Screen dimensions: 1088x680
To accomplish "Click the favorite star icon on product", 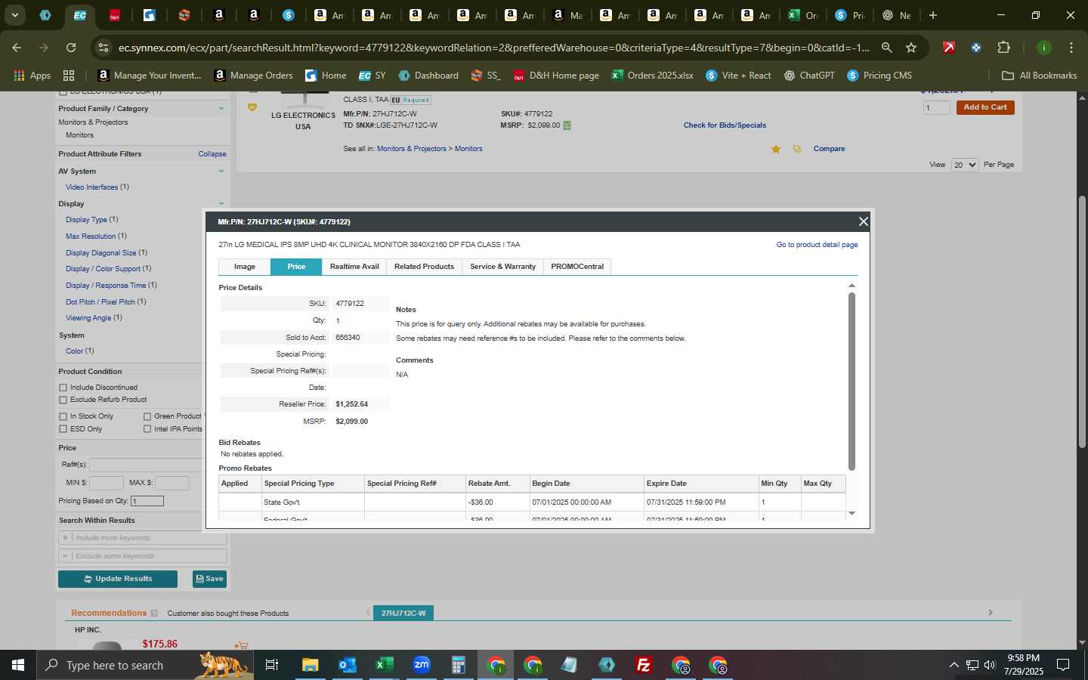I will (776, 150).
